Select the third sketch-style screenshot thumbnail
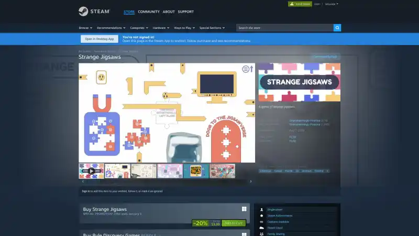Image resolution: width=419 pixels, height=236 pixels. click(x=144, y=171)
